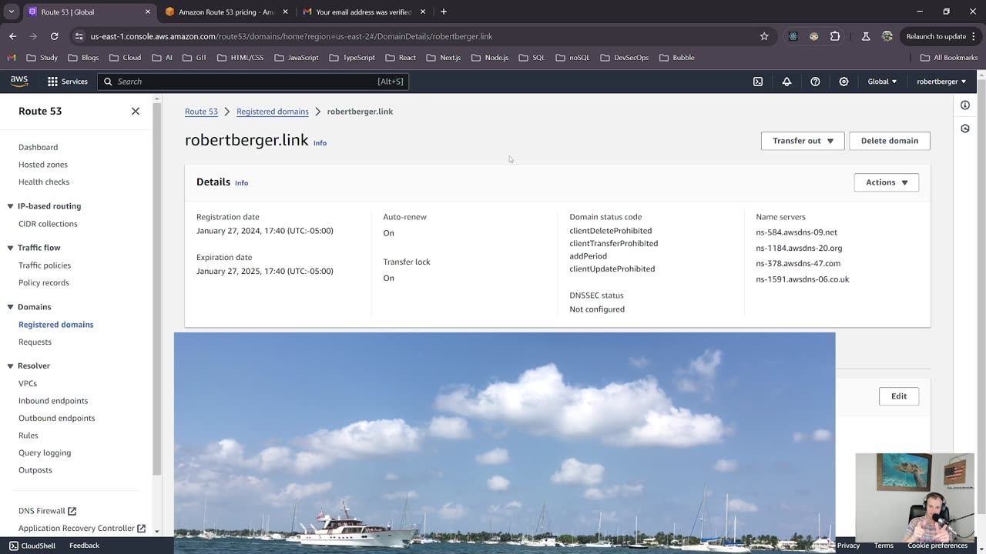Image resolution: width=986 pixels, height=554 pixels.
Task: Focus the AWS search field
Action: pyautogui.click(x=253, y=82)
